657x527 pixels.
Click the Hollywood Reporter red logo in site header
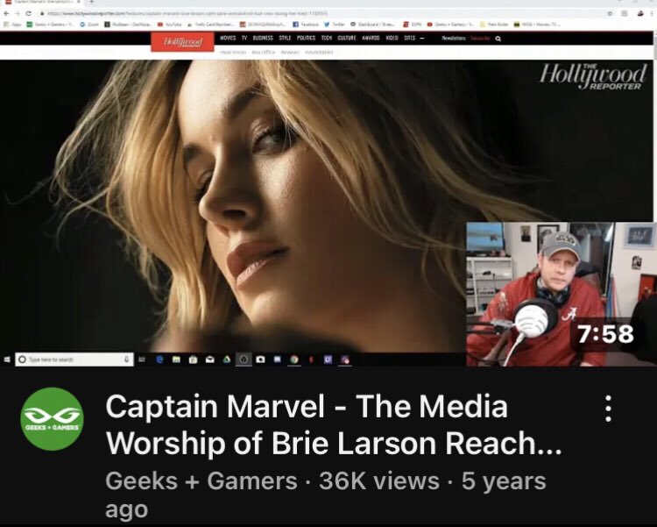point(182,42)
